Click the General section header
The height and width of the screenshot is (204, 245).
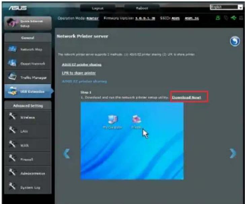(x=28, y=38)
